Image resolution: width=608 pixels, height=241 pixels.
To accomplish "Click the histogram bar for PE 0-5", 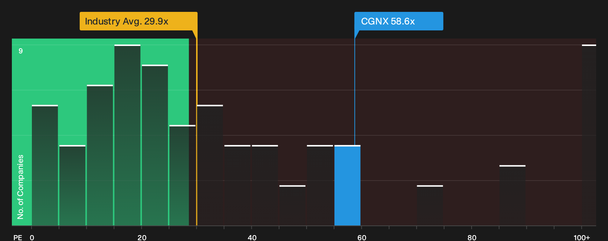I will (45, 165).
